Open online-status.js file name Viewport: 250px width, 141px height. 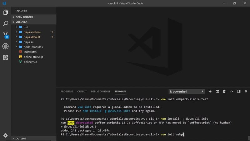(33, 57)
